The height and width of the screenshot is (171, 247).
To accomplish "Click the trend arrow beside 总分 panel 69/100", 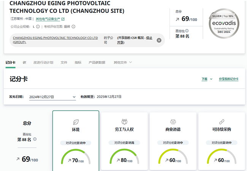I will [x=18, y=159].
